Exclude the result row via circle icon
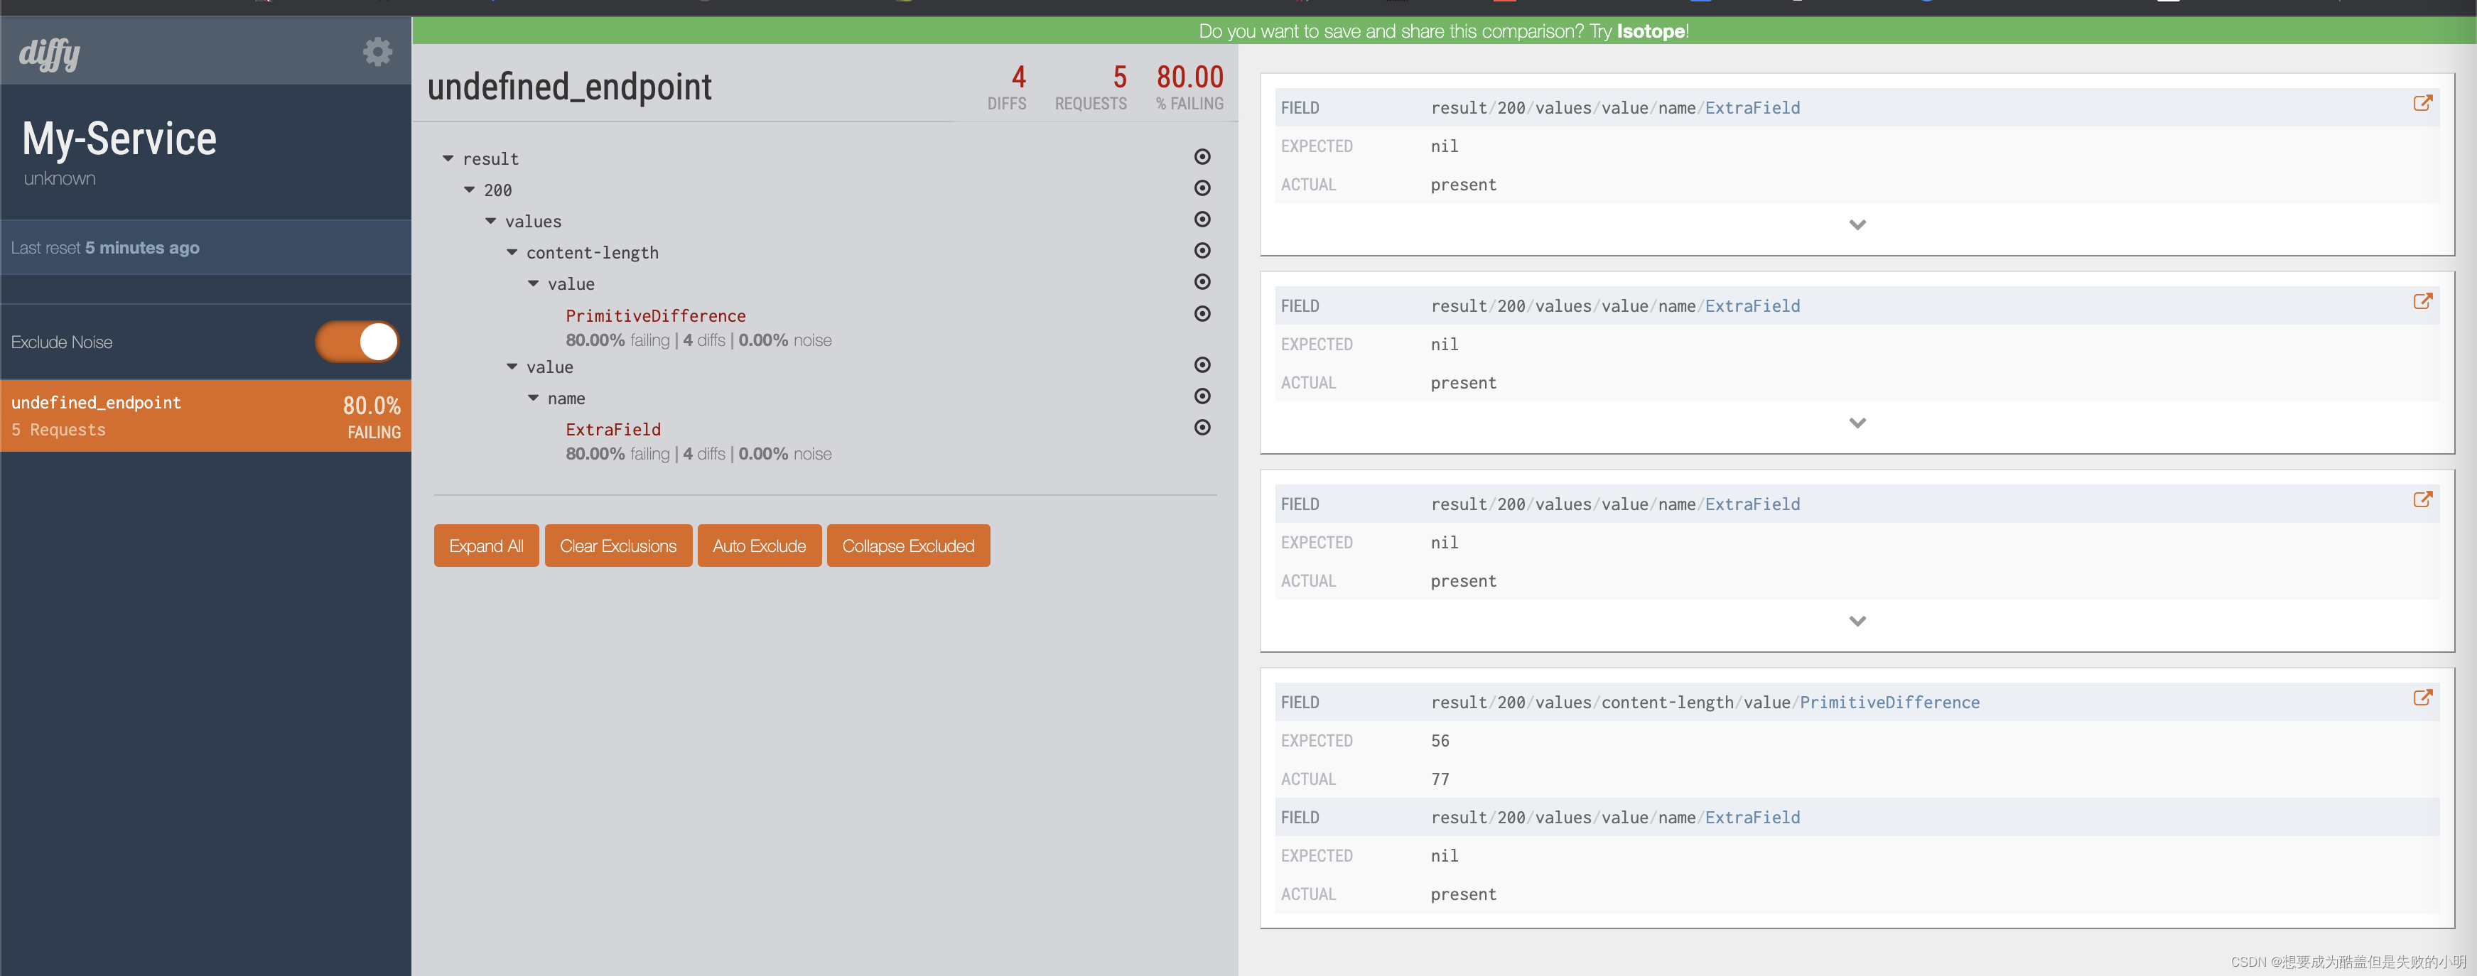2477x976 pixels. [x=1202, y=157]
